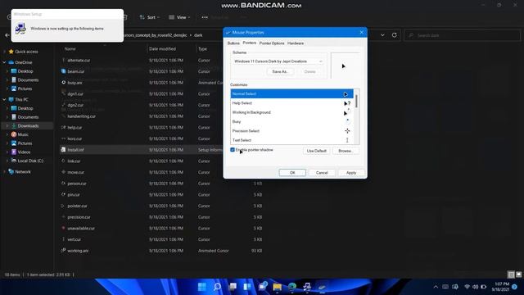Select the handwriting.cur file
The width and height of the screenshot is (524, 295).
pyautogui.click(x=81, y=116)
